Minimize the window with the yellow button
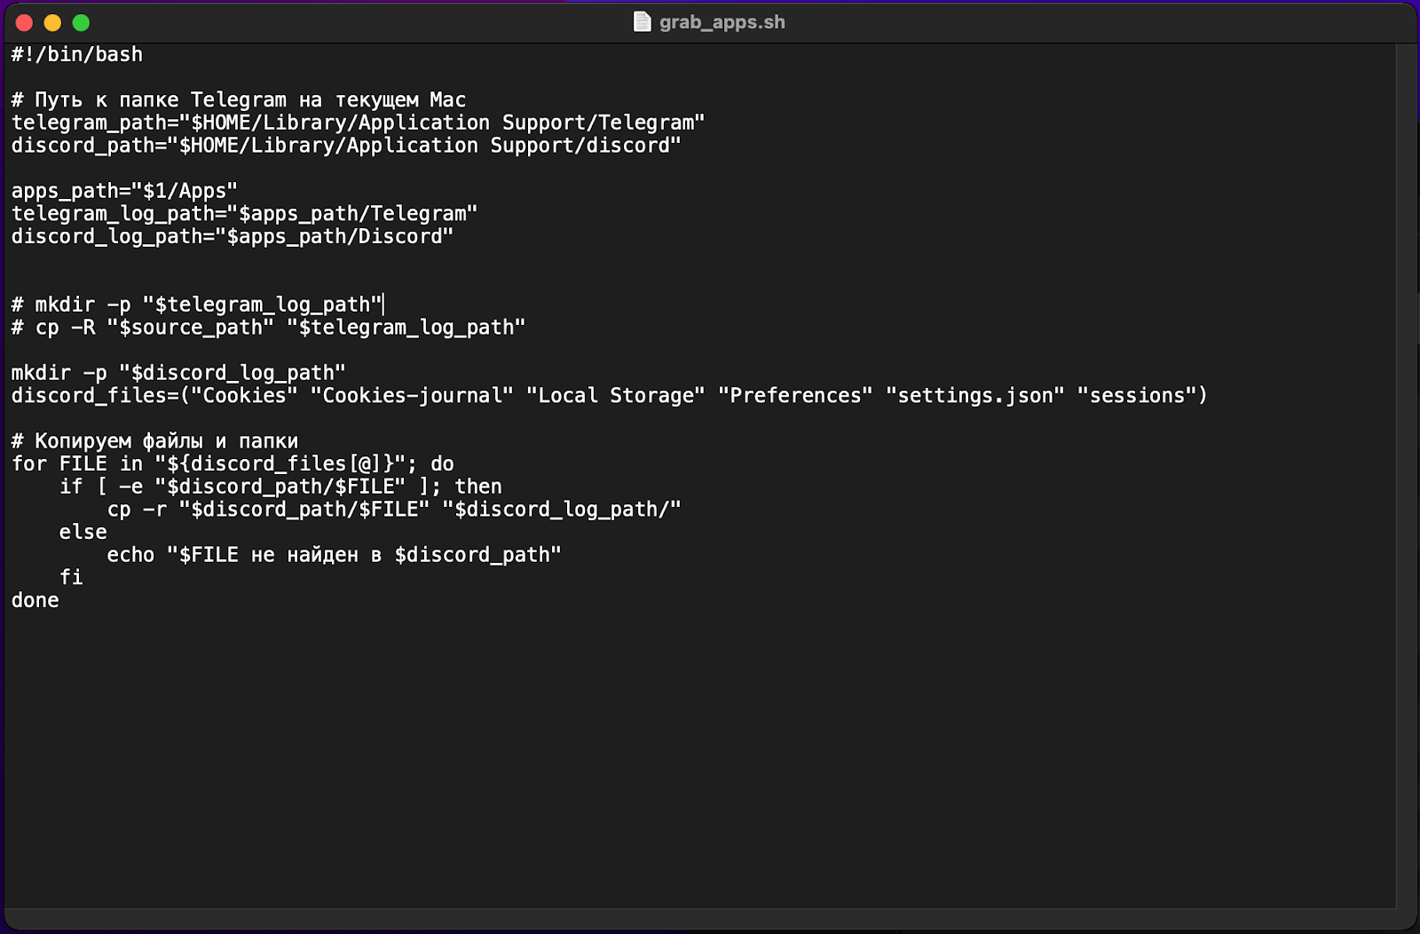The image size is (1420, 934). pyautogui.click(x=52, y=23)
